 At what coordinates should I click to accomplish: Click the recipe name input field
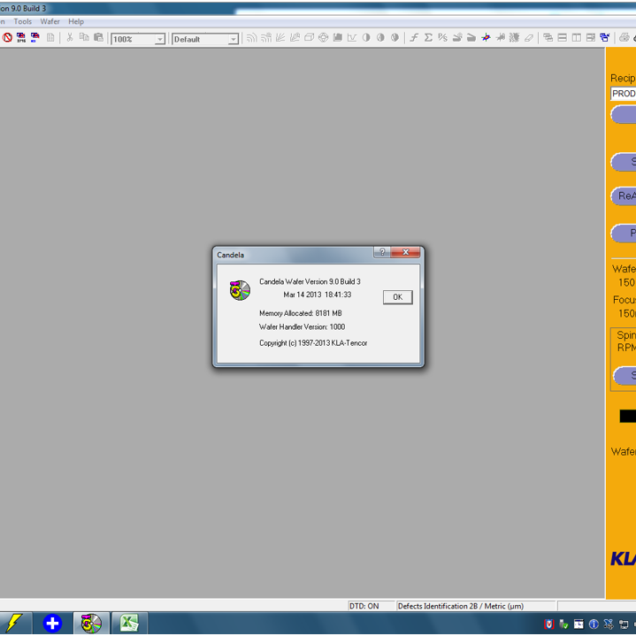(x=624, y=94)
